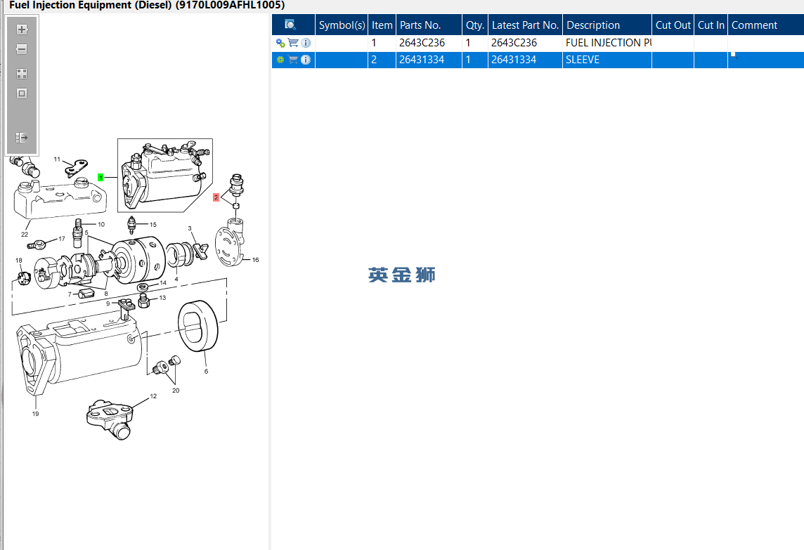Add FUEL INJECTION part to cart
The width and height of the screenshot is (804, 550).
click(x=293, y=43)
